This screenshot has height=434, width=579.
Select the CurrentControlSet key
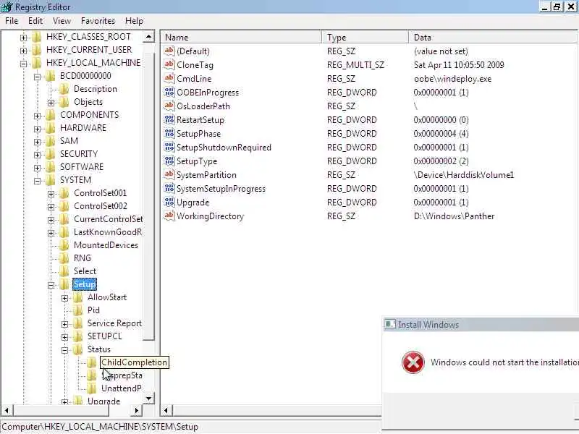coord(108,219)
